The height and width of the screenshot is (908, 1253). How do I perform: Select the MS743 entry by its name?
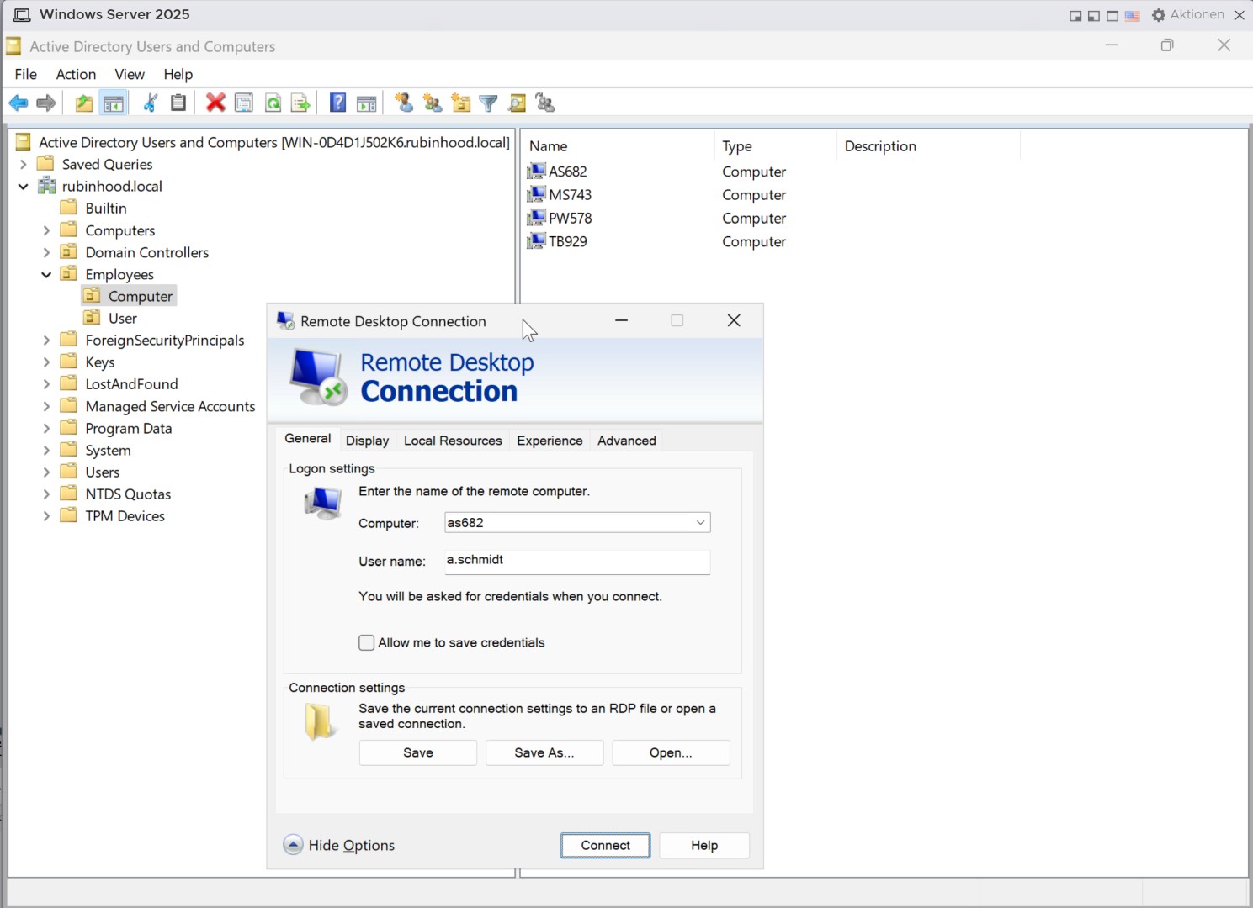571,194
